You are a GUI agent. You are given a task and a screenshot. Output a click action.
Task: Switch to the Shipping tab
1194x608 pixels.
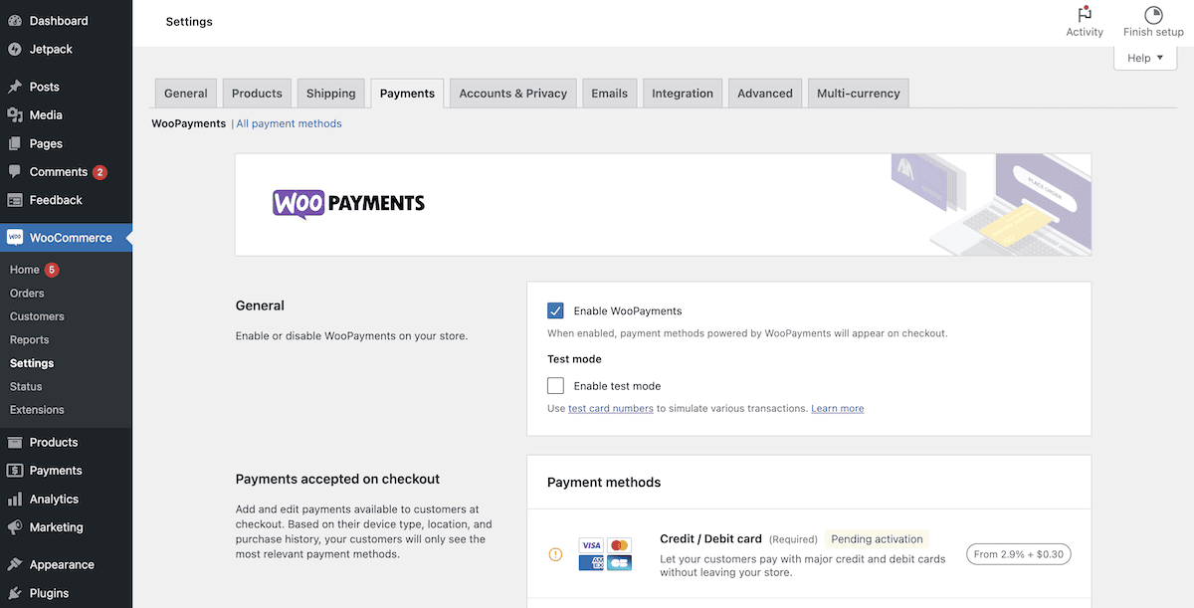pyautogui.click(x=330, y=94)
